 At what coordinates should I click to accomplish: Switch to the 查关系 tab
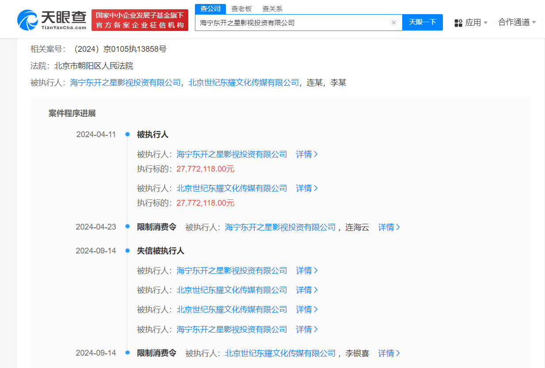pyautogui.click(x=271, y=8)
